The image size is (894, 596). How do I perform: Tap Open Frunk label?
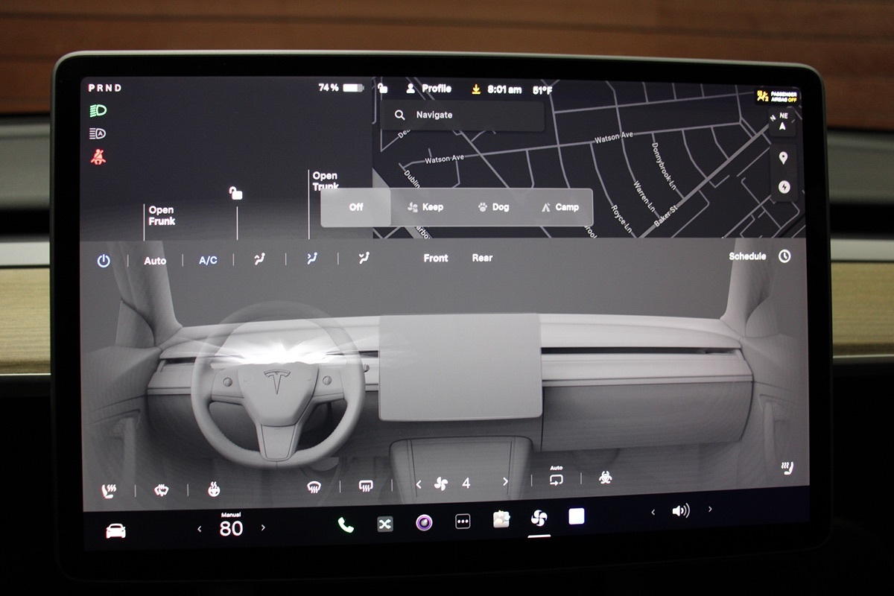(162, 216)
